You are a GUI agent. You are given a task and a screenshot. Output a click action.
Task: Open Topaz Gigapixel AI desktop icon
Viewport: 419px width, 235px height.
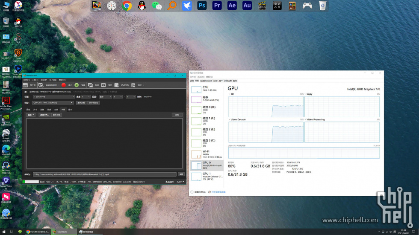(x=18, y=55)
